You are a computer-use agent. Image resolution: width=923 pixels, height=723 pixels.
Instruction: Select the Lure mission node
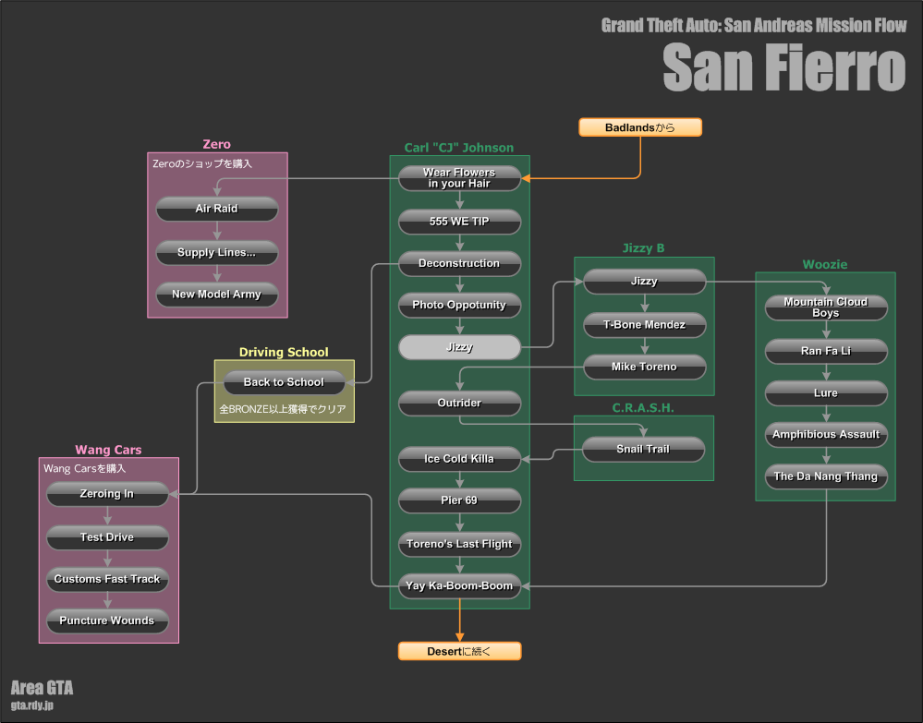click(826, 393)
